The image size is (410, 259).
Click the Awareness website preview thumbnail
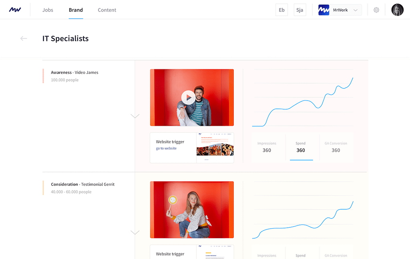(x=215, y=148)
